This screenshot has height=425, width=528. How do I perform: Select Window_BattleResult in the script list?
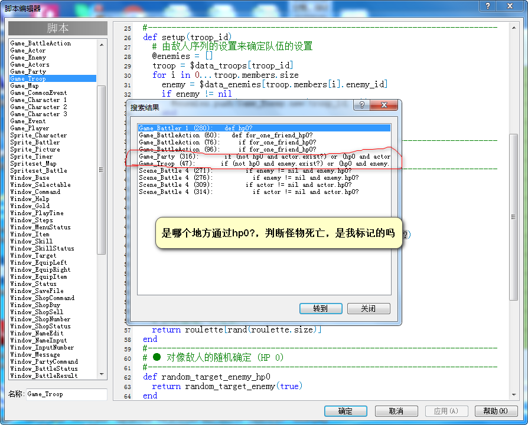(44, 375)
